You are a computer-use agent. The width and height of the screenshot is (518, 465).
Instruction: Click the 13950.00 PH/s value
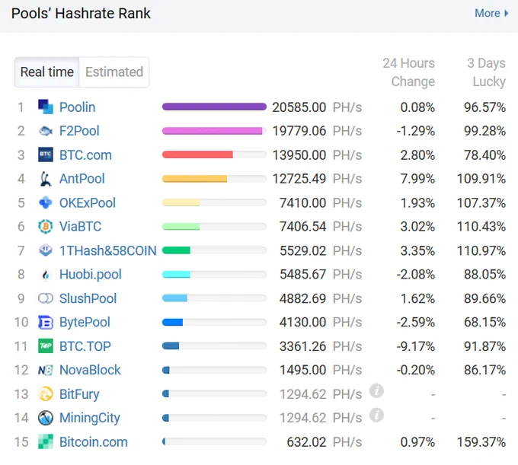[x=317, y=155]
